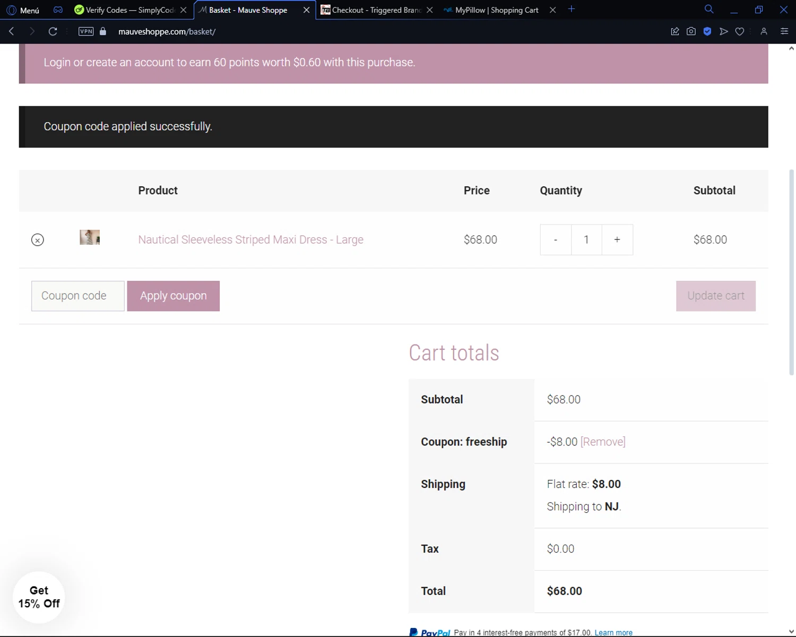Open the ad blocker shield icon
Screen dimensions: 796x637
click(707, 31)
